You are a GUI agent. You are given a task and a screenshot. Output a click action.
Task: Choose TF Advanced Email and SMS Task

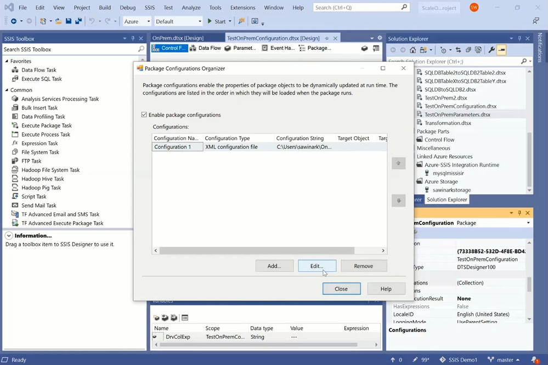pos(60,215)
